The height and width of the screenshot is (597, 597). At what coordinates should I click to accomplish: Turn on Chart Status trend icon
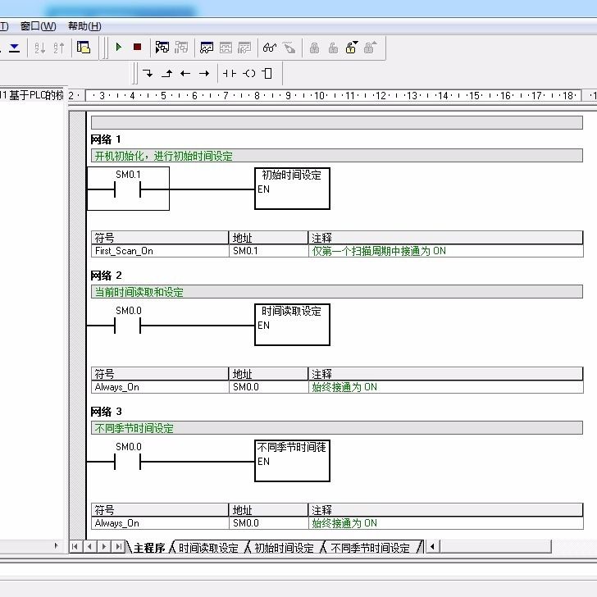pos(207,48)
